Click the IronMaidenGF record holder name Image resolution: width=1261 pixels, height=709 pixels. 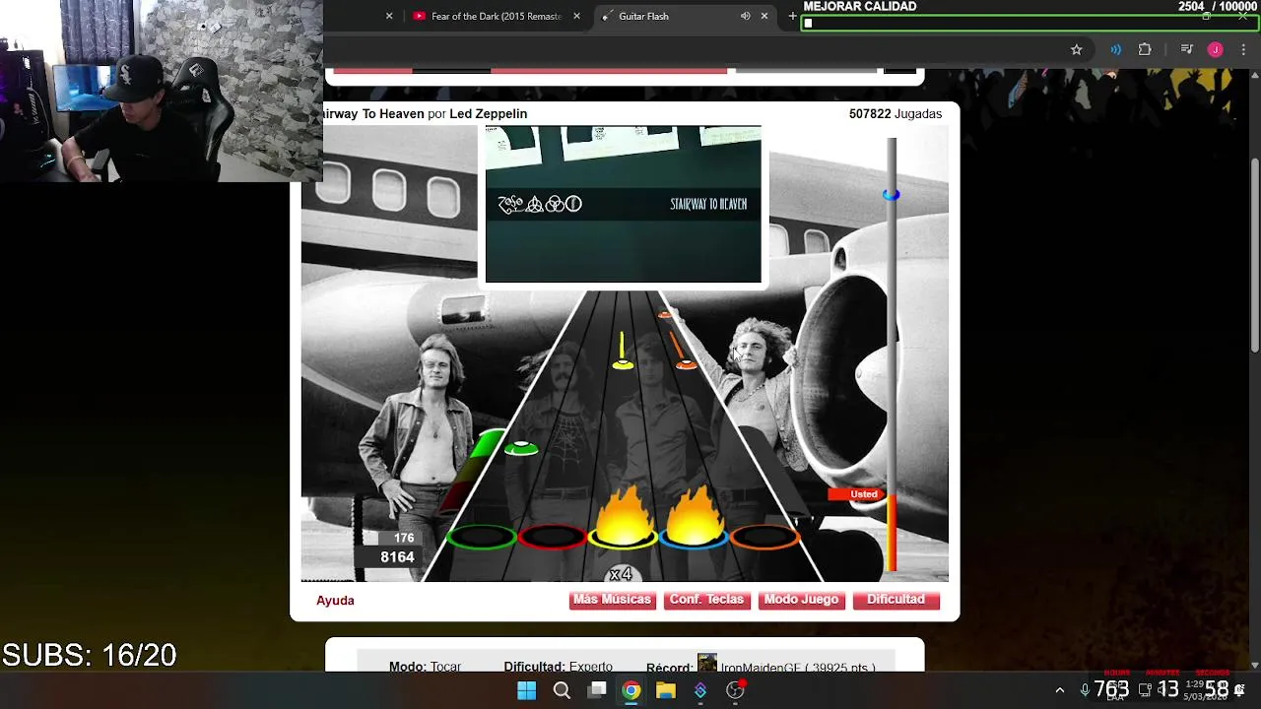[x=761, y=667]
